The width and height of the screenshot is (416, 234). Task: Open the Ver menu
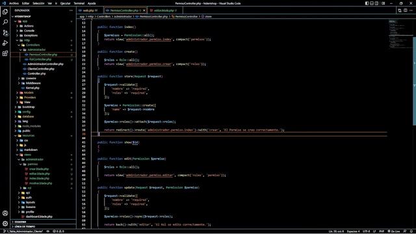click(49, 3)
